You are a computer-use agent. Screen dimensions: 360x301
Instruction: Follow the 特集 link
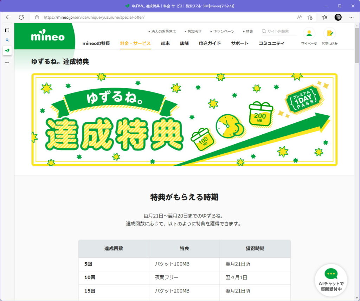tap(248, 31)
